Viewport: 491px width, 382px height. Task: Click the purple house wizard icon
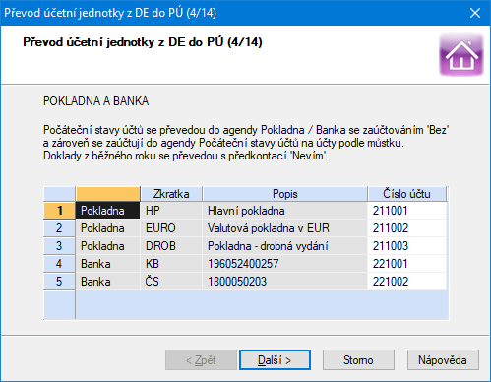coord(461,55)
